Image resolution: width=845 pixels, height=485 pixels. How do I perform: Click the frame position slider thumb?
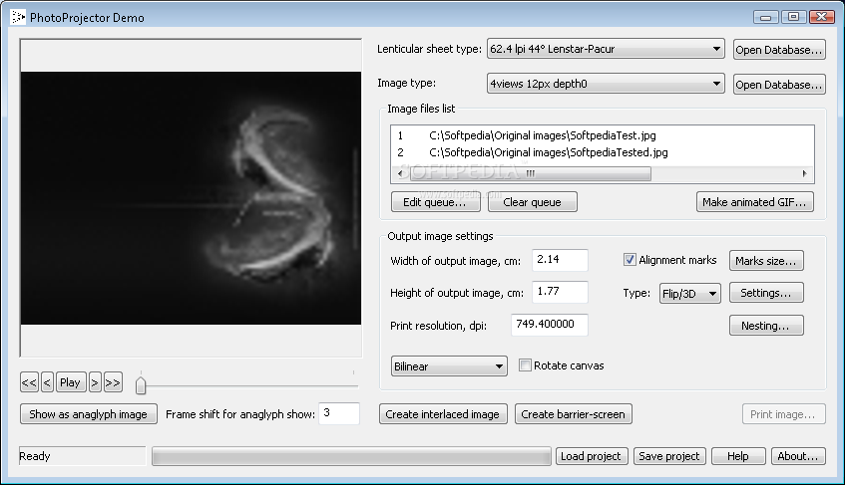pos(141,385)
